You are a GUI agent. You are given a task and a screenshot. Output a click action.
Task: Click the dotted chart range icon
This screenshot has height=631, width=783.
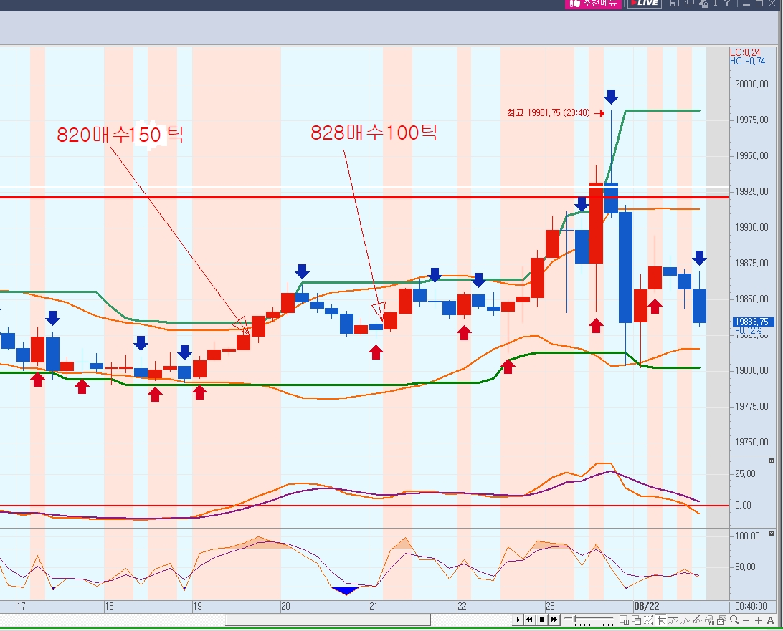pos(649,620)
